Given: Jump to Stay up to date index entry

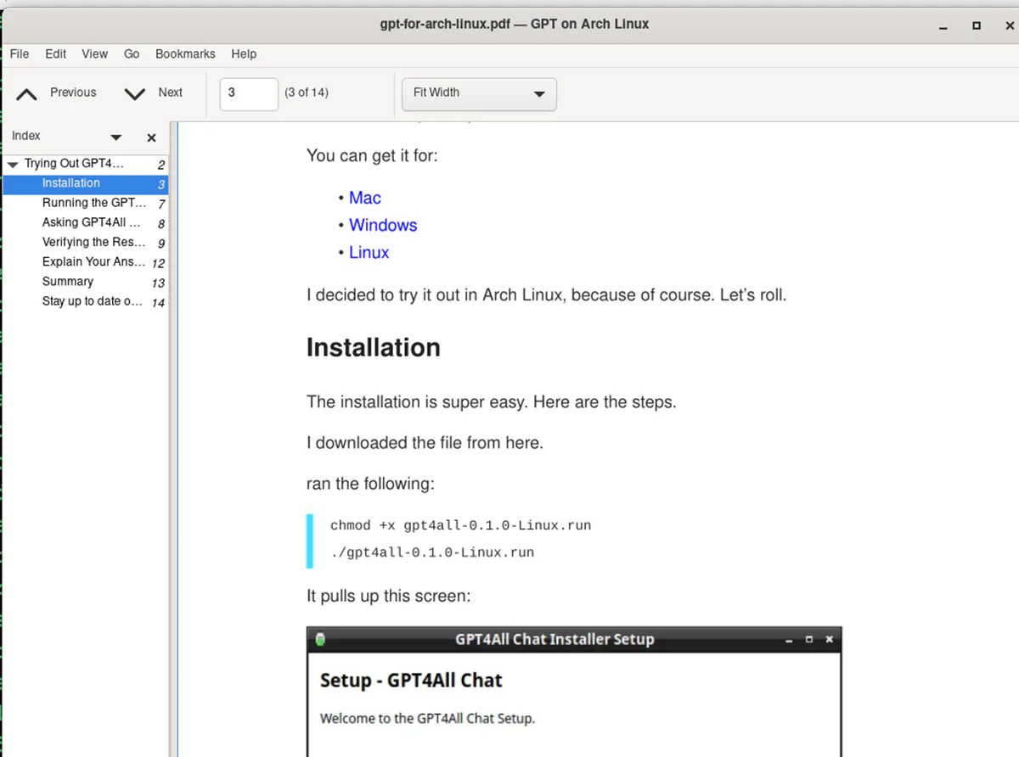Looking at the screenshot, I should tap(93, 300).
